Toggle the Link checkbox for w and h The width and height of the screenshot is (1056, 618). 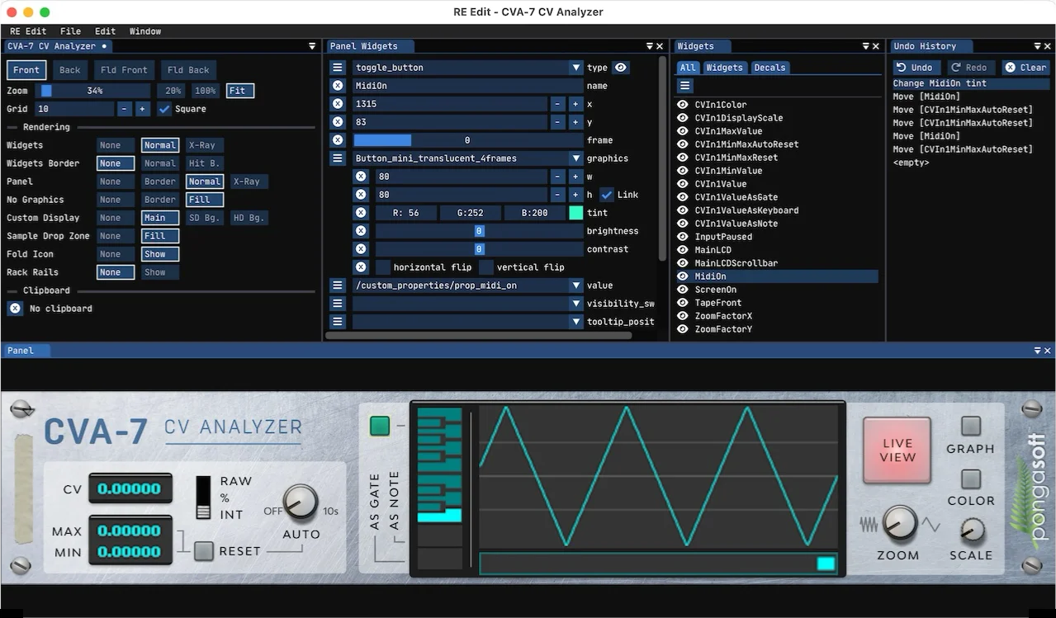click(x=607, y=195)
